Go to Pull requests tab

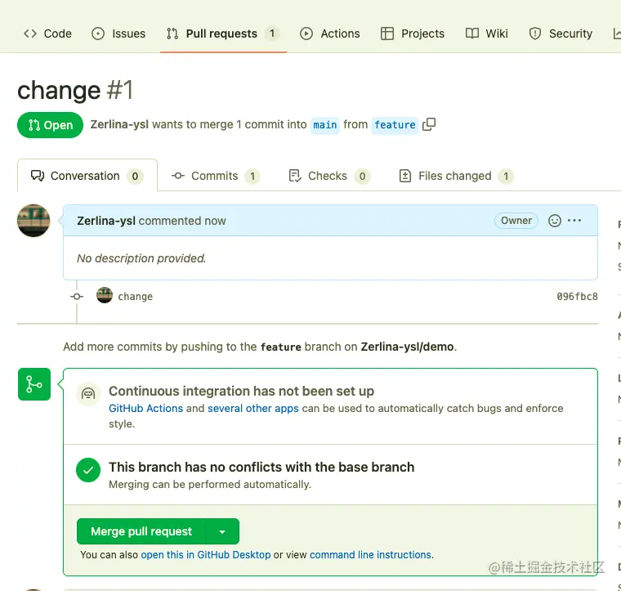click(223, 34)
